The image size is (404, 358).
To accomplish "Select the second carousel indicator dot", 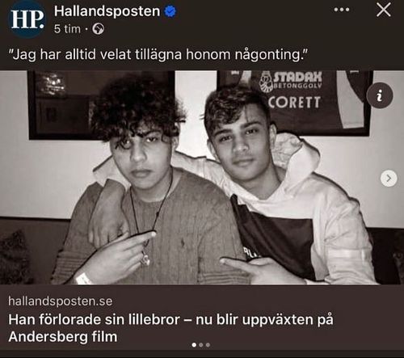I will point(201,345).
